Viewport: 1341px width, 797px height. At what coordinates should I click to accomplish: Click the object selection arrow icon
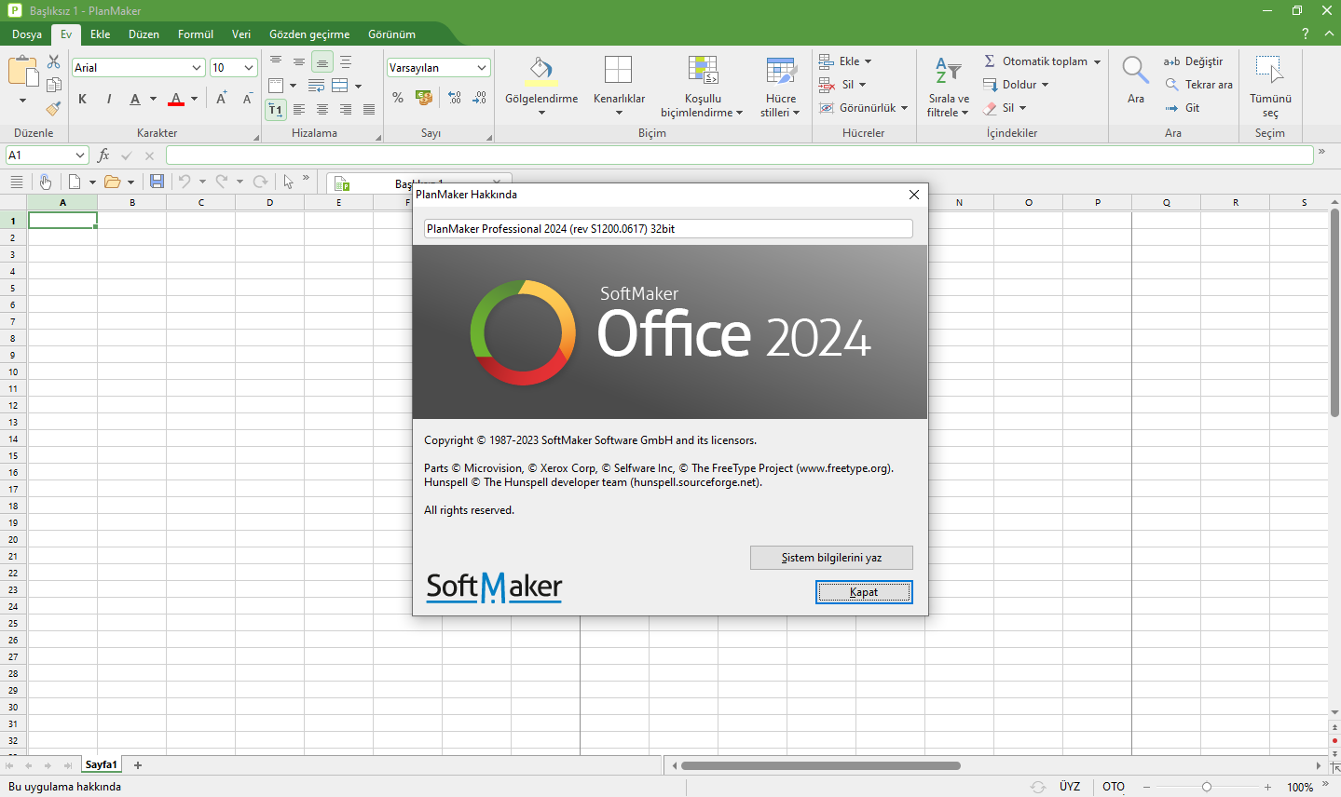point(289,182)
